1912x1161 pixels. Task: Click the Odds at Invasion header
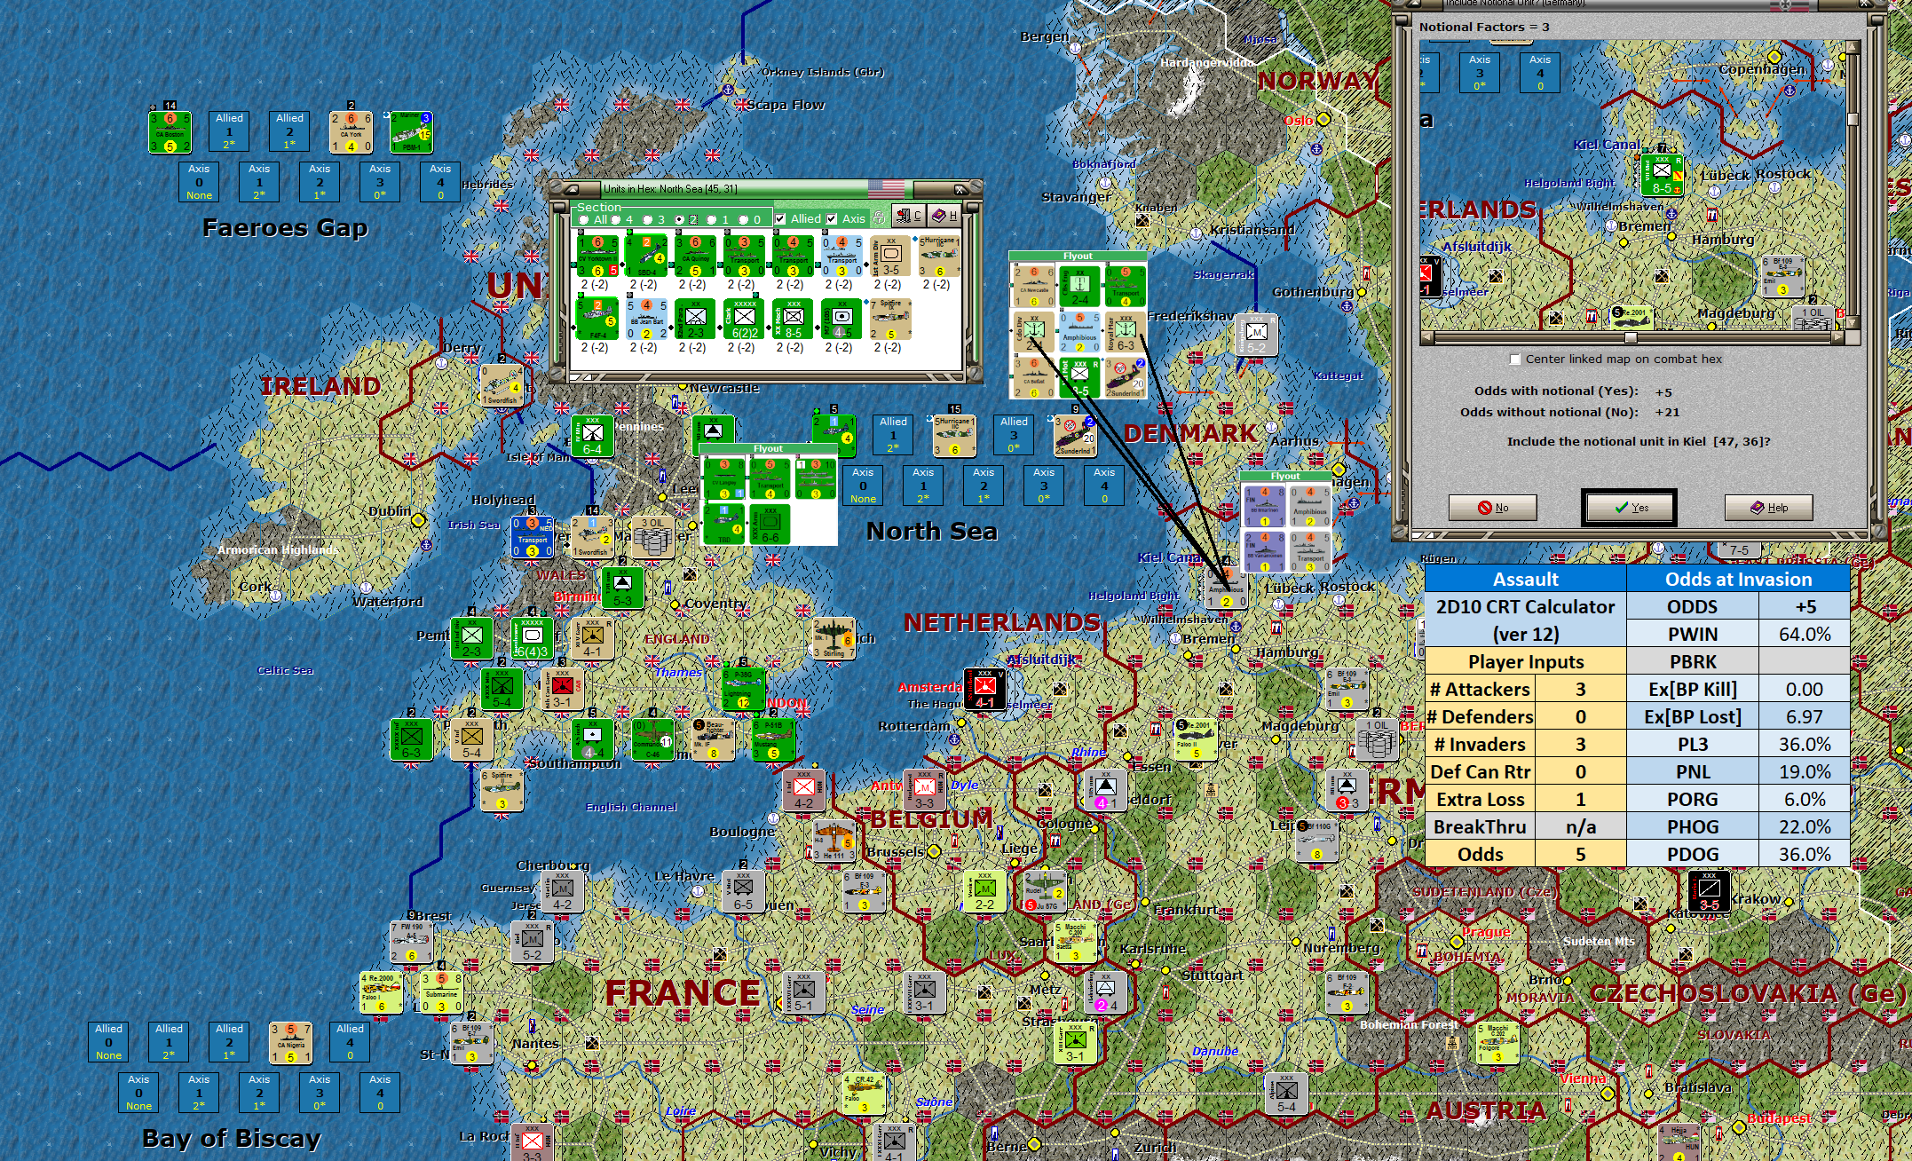tap(1738, 580)
